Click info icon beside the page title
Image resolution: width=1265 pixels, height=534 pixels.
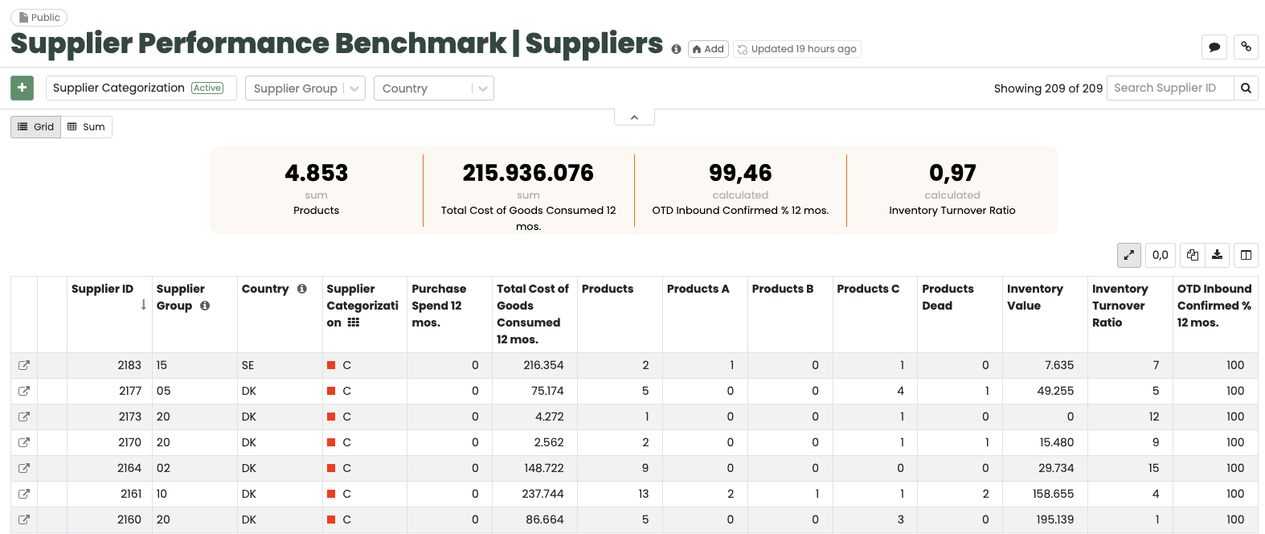(x=676, y=49)
